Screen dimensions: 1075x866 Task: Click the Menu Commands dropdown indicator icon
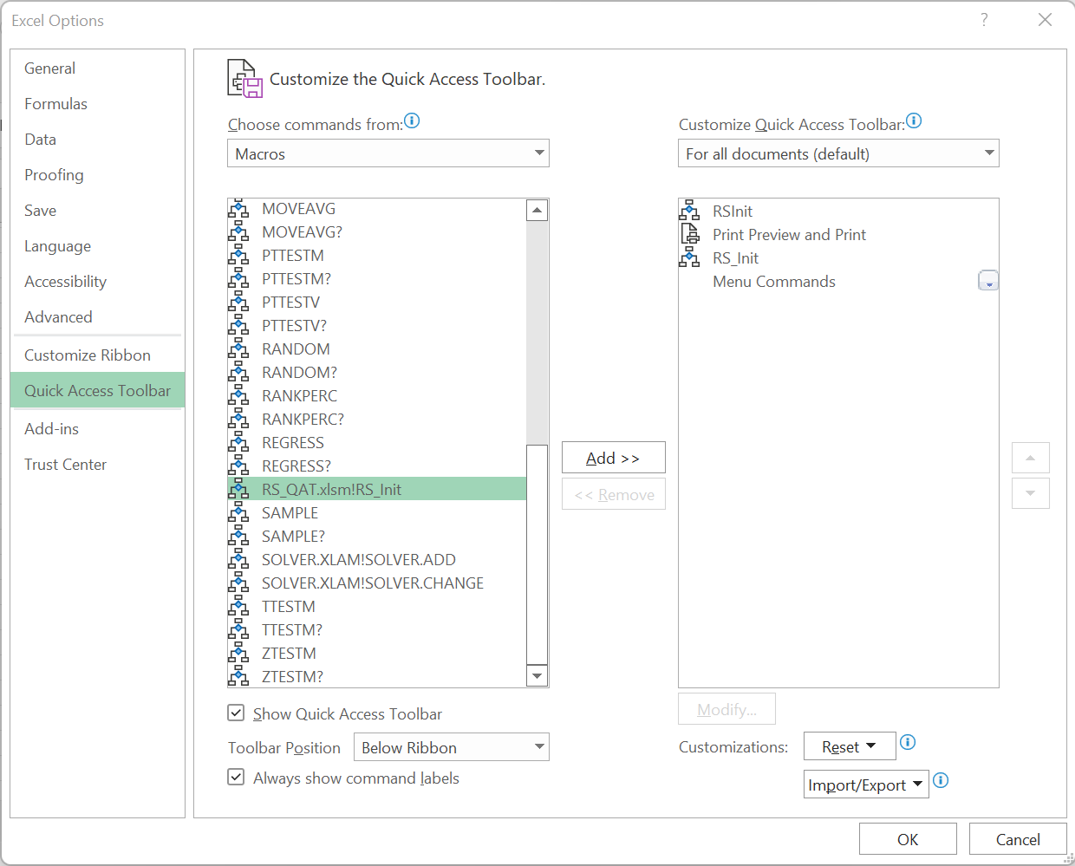click(x=988, y=281)
